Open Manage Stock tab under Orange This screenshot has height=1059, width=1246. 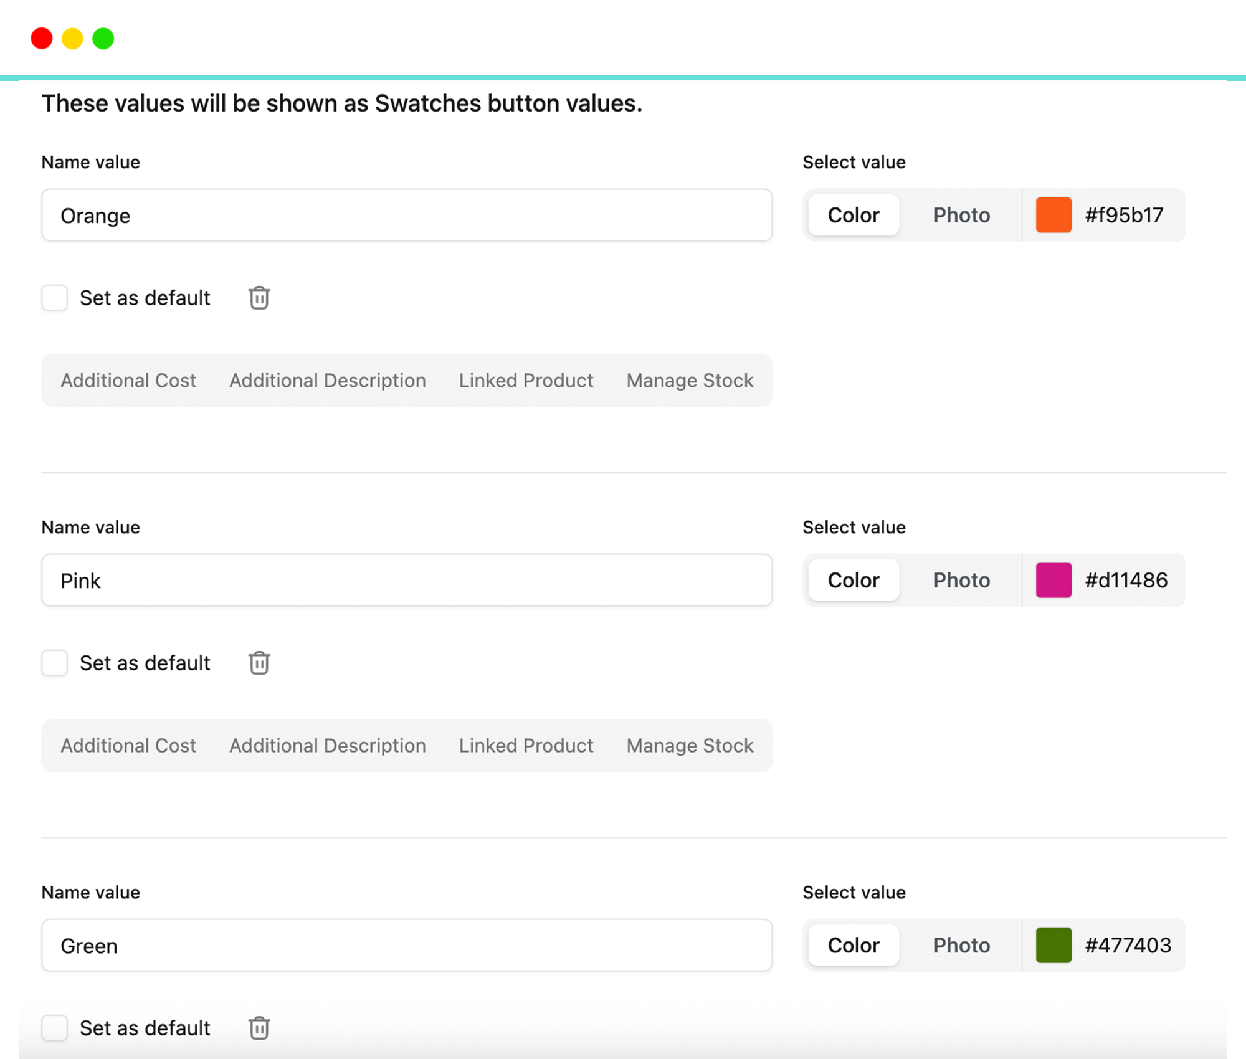click(x=690, y=381)
